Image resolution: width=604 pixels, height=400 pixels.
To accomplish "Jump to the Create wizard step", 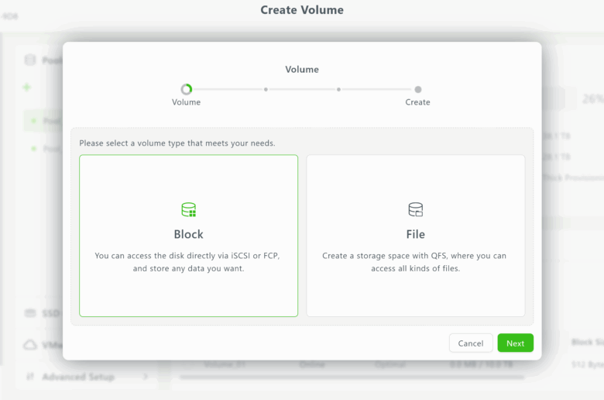I will click(x=417, y=89).
